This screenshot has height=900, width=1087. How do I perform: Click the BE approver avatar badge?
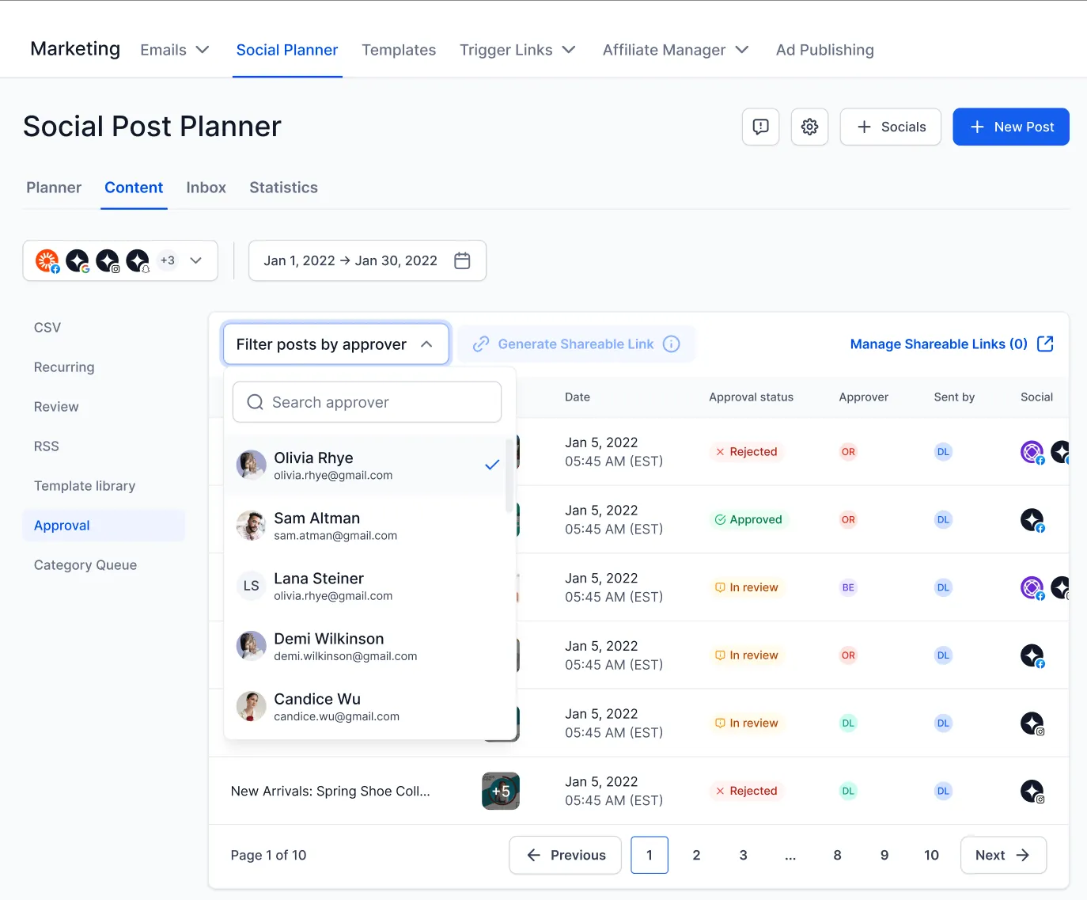[x=848, y=587]
